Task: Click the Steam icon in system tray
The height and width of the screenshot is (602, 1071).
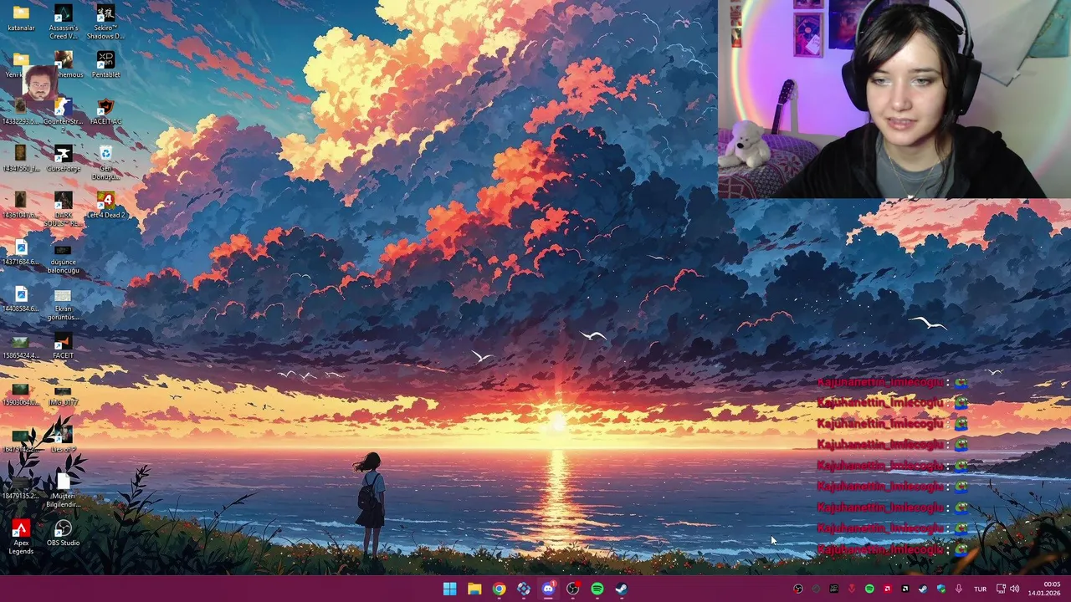Action: click(923, 589)
